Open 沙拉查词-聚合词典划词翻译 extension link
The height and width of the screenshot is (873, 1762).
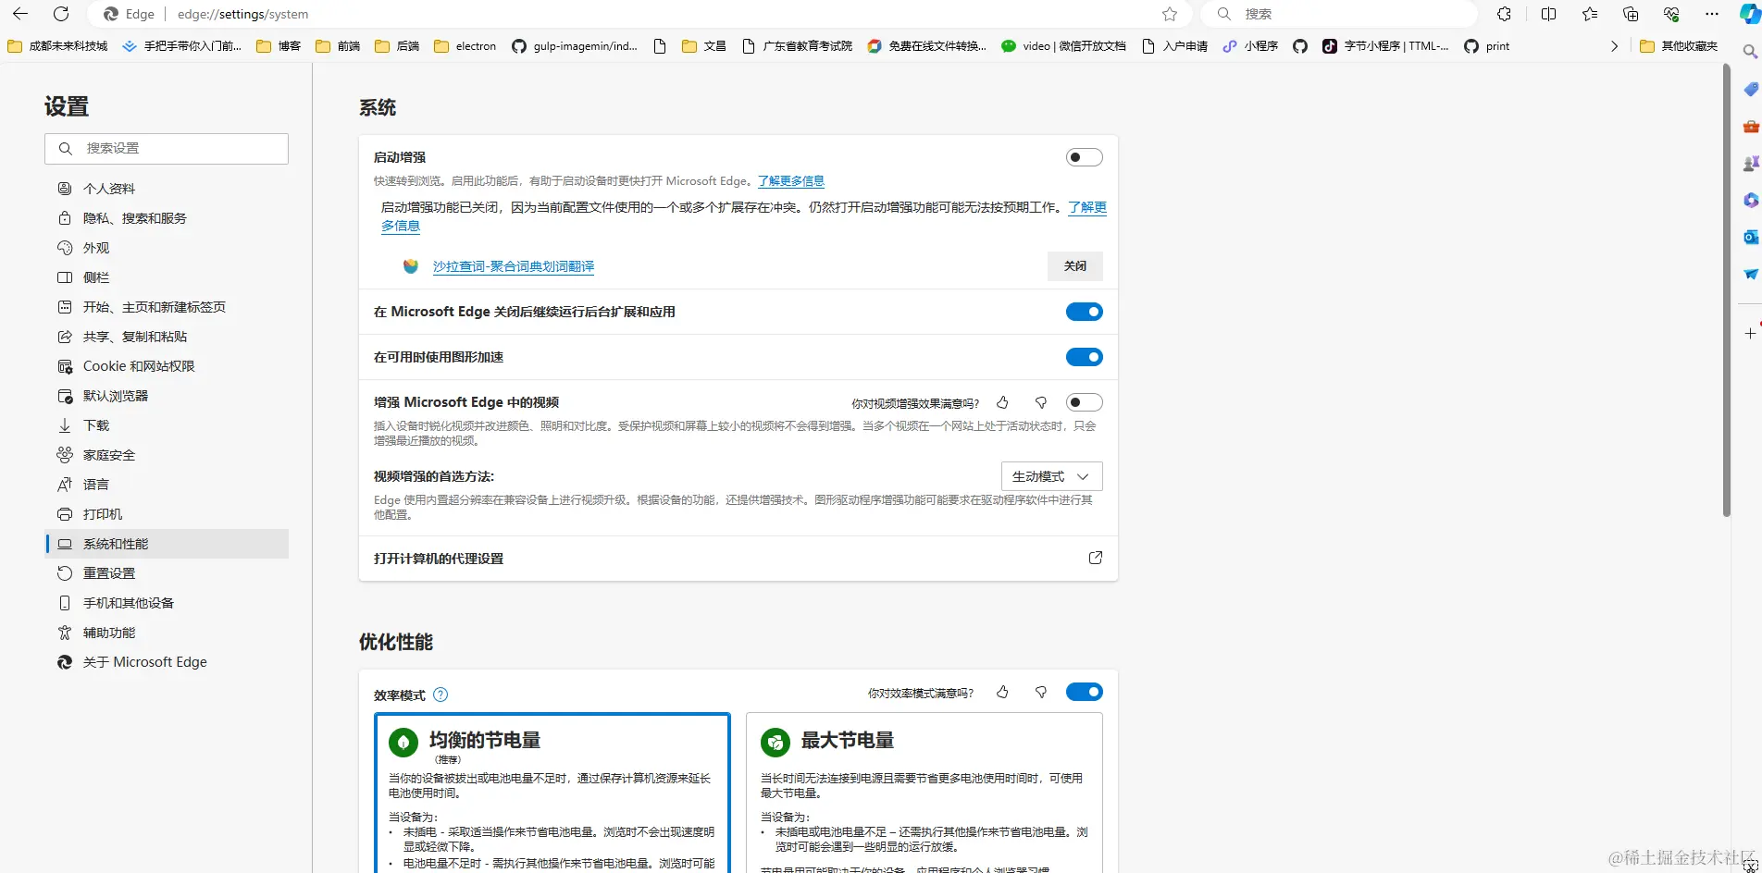[x=514, y=266]
